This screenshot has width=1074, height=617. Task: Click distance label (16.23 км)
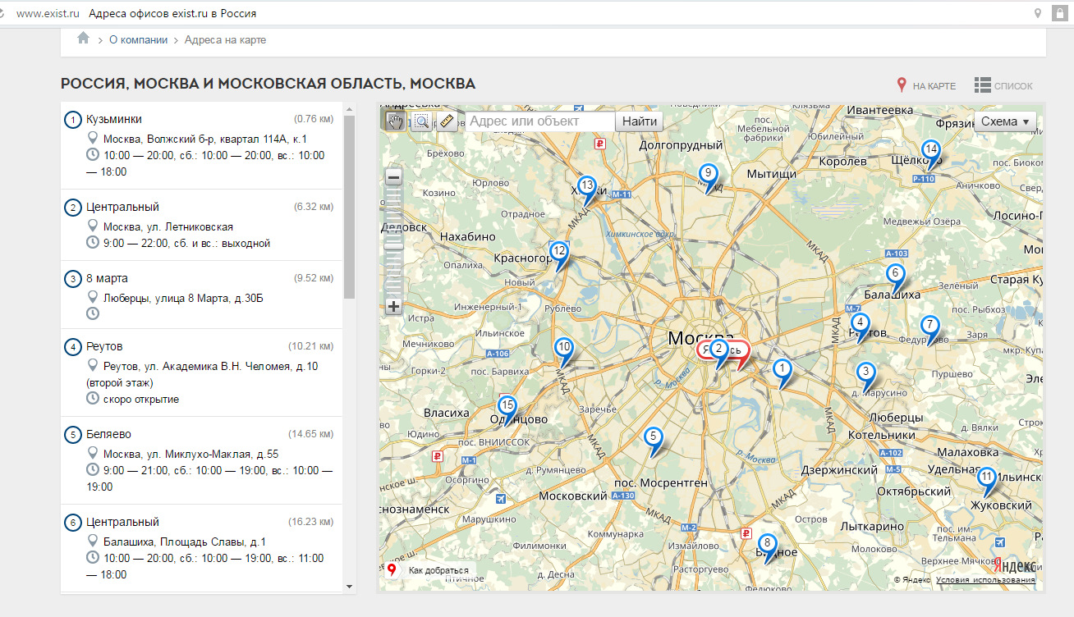311,522
